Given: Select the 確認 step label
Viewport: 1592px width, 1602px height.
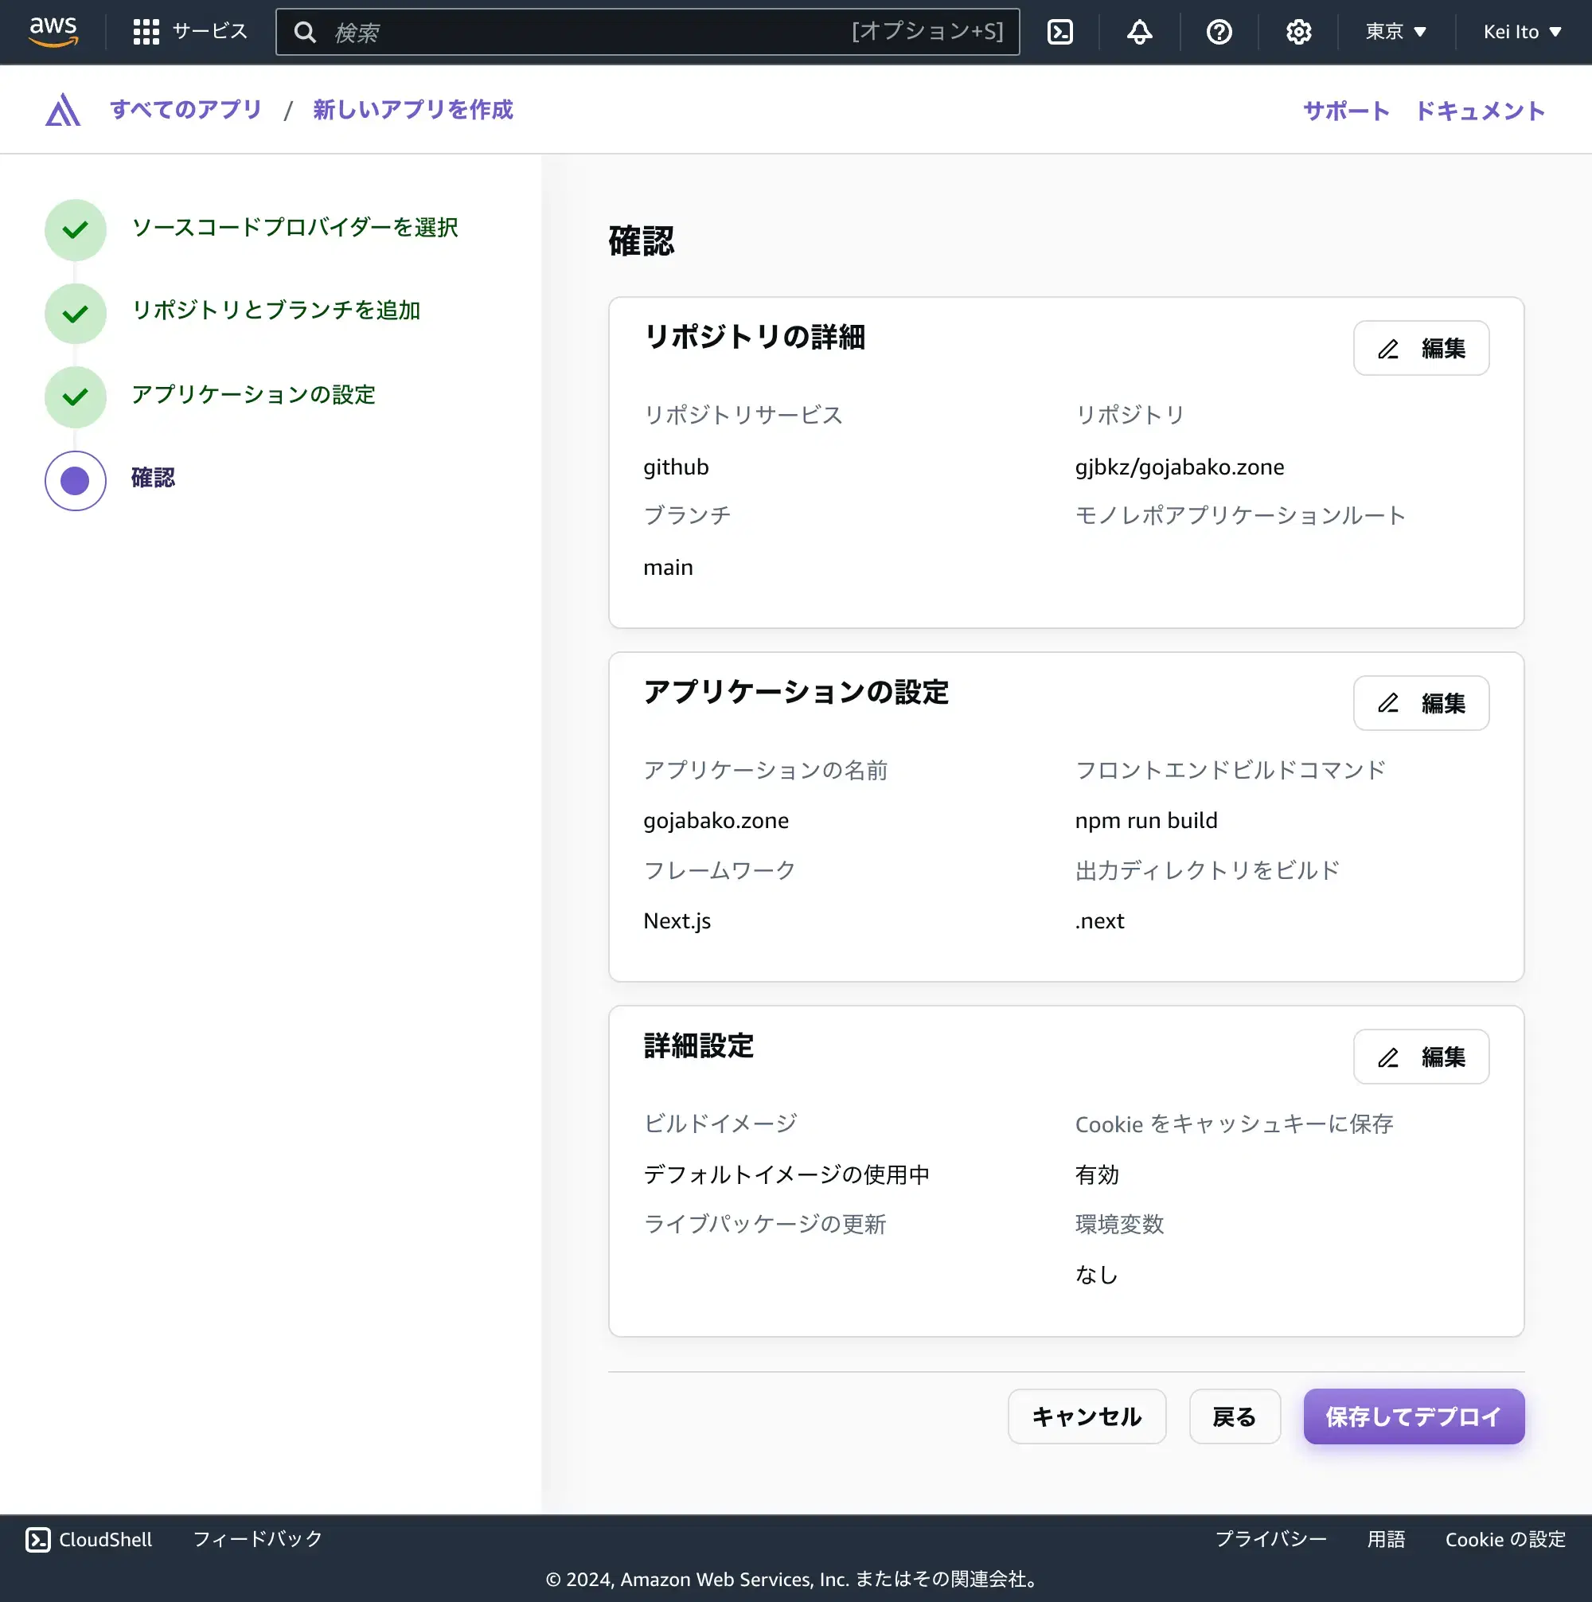Looking at the screenshot, I should [154, 478].
